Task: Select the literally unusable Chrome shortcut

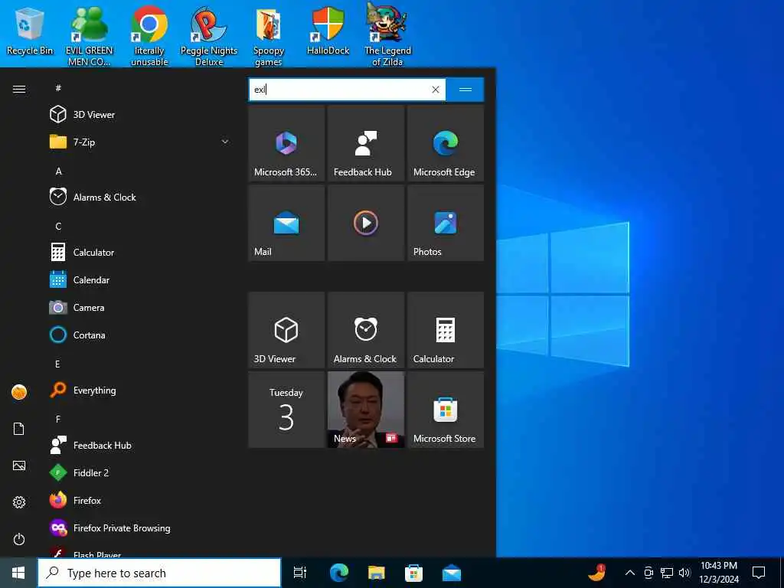Action: pos(149,36)
